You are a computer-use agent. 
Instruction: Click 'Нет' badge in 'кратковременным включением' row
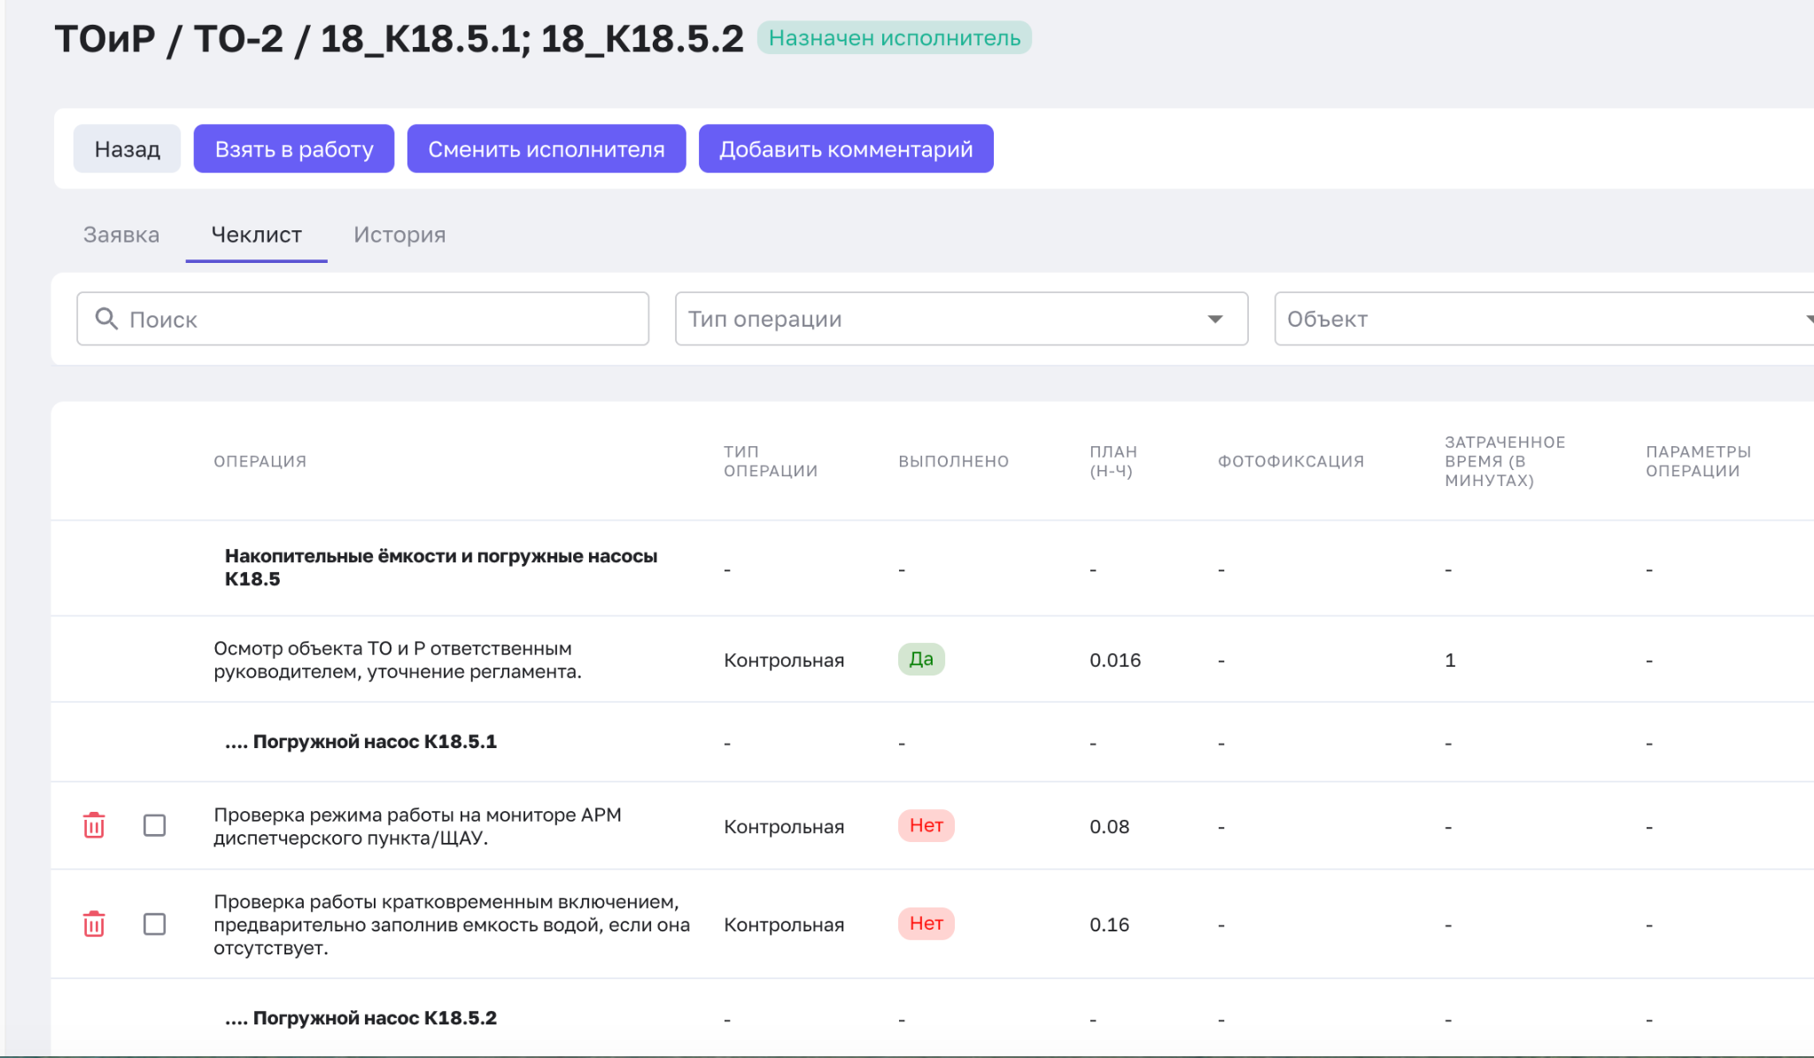[926, 923]
